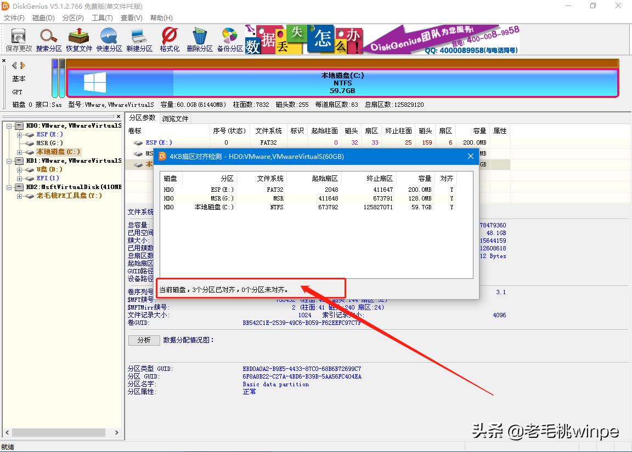The image size is (632, 452).
Task: Open the 查看(V) menu
Action: [x=132, y=18]
